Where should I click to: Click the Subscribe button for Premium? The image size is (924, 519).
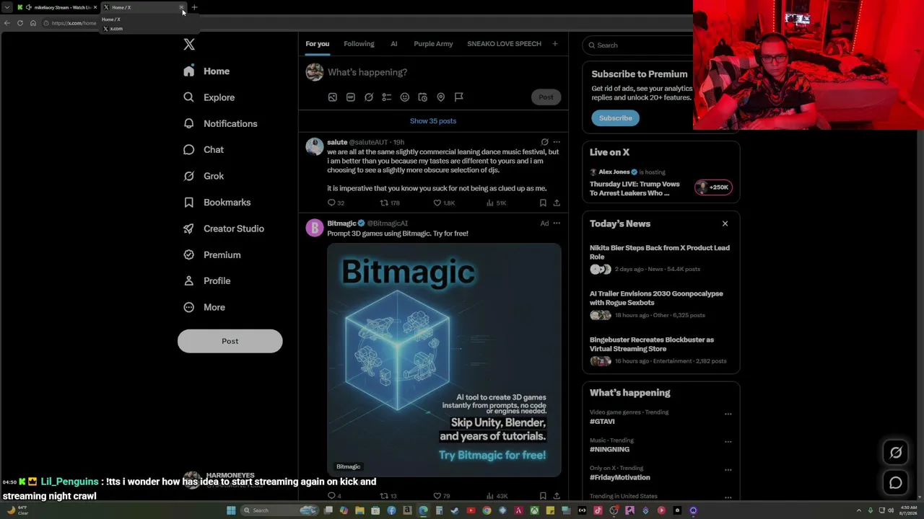(615, 118)
